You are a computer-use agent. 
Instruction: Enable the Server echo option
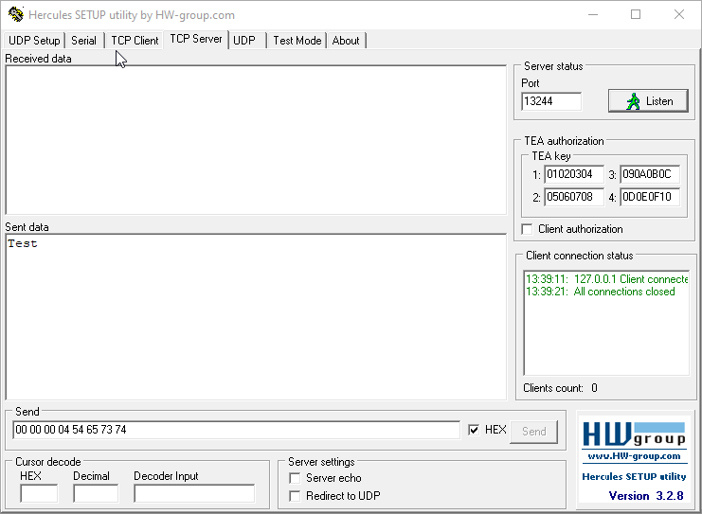295,478
